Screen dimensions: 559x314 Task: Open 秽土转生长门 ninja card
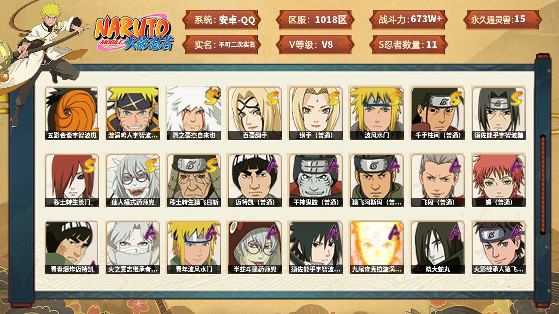tap(72, 180)
